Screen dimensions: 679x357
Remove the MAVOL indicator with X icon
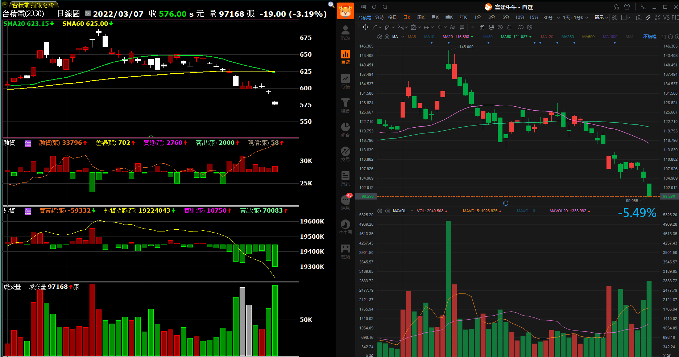click(388, 211)
